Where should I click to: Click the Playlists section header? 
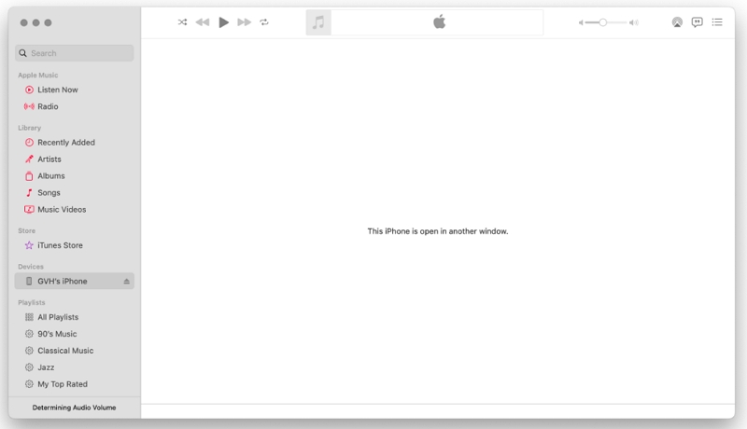tap(32, 302)
